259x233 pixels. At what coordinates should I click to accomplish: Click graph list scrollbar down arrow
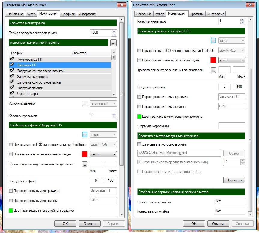[114, 95]
